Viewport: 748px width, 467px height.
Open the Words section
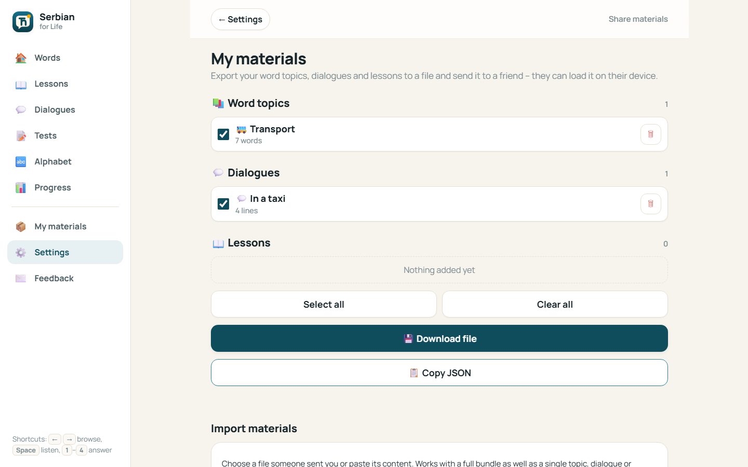coord(65,58)
